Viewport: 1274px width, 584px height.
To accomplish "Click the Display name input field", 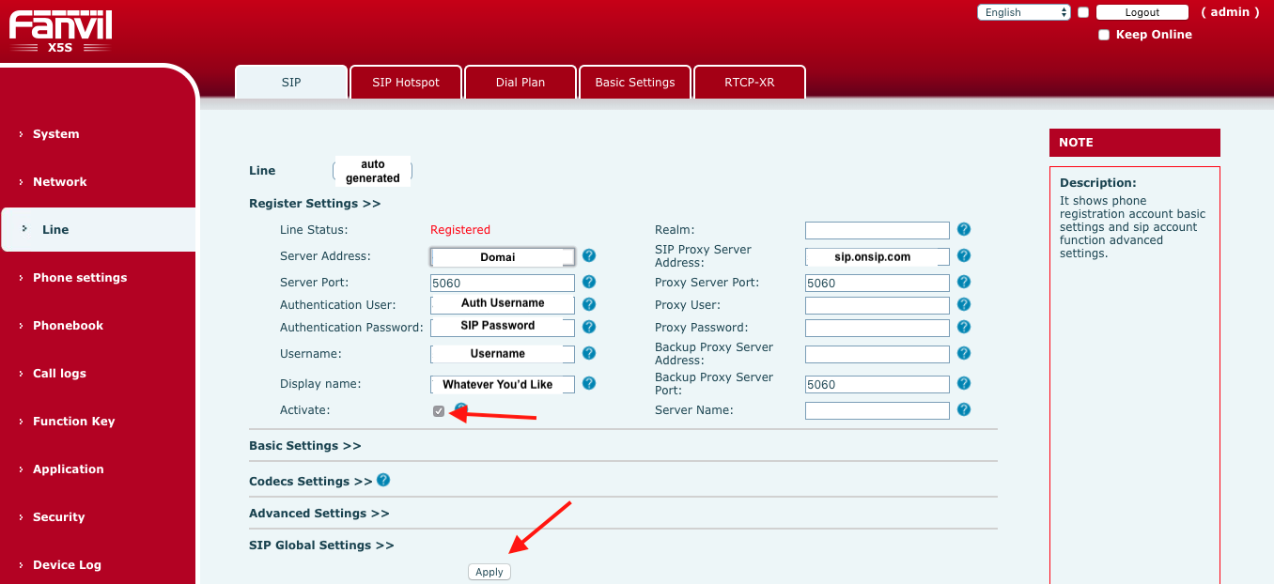I will pos(503,384).
